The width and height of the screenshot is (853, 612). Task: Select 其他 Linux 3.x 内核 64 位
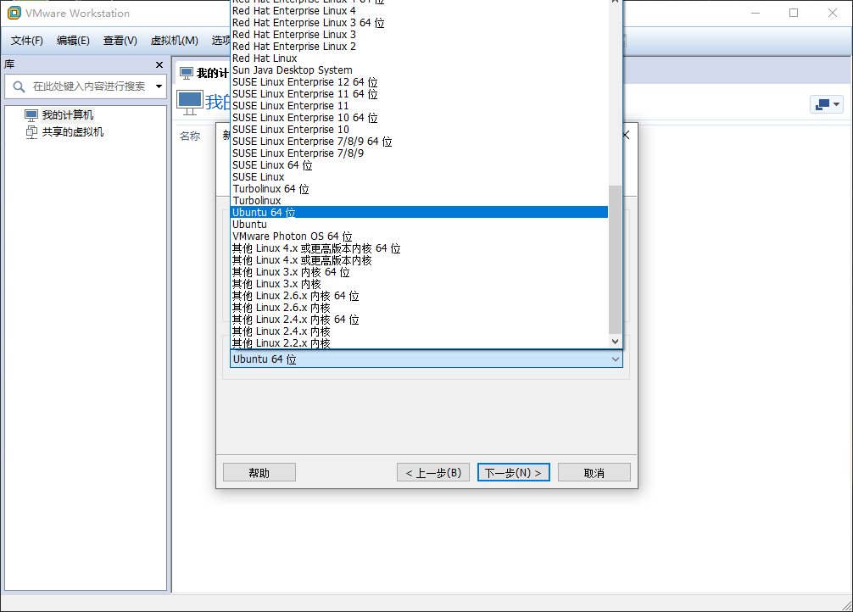(x=420, y=272)
